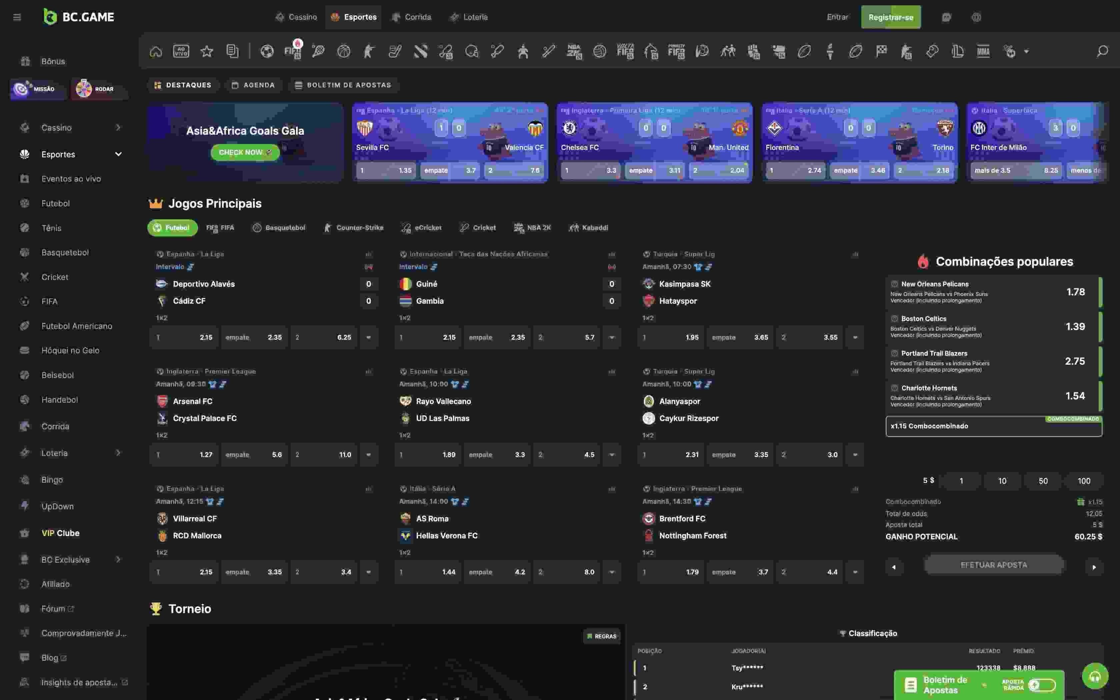Open the Chelsea FC vs Man. United featured card
The width and height of the screenshot is (1120, 700).
pyautogui.click(x=654, y=143)
